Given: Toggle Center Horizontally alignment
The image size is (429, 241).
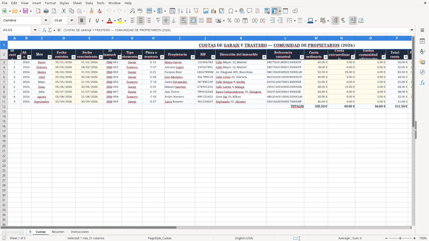Looking at the screenshot, I should tap(140, 21).
